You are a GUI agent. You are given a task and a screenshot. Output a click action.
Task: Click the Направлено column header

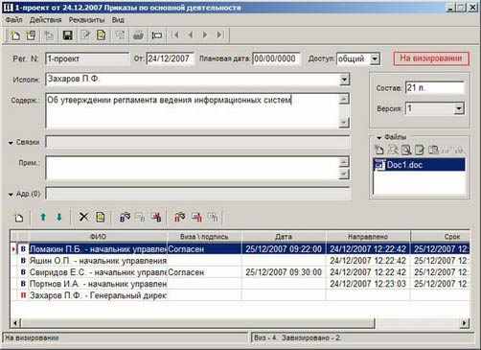[368, 237]
